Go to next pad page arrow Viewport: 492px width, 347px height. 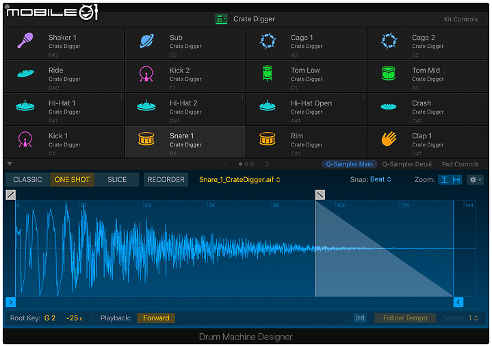click(x=267, y=164)
